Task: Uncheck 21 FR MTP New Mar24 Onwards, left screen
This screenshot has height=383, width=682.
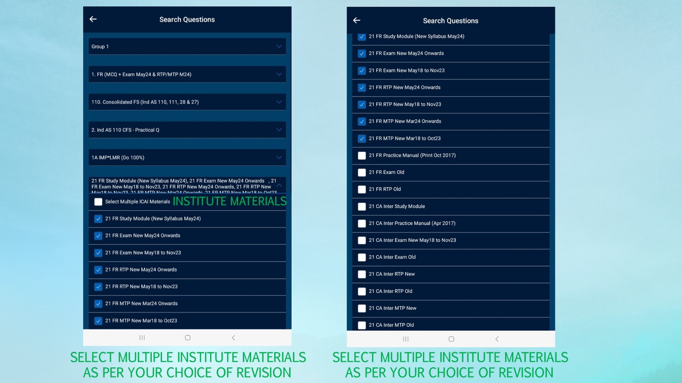Action: [98, 304]
